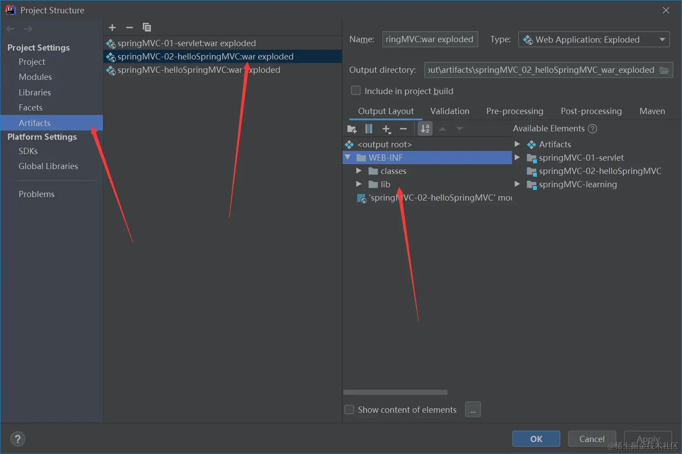Click the IntelliJ logo in title bar

10,10
